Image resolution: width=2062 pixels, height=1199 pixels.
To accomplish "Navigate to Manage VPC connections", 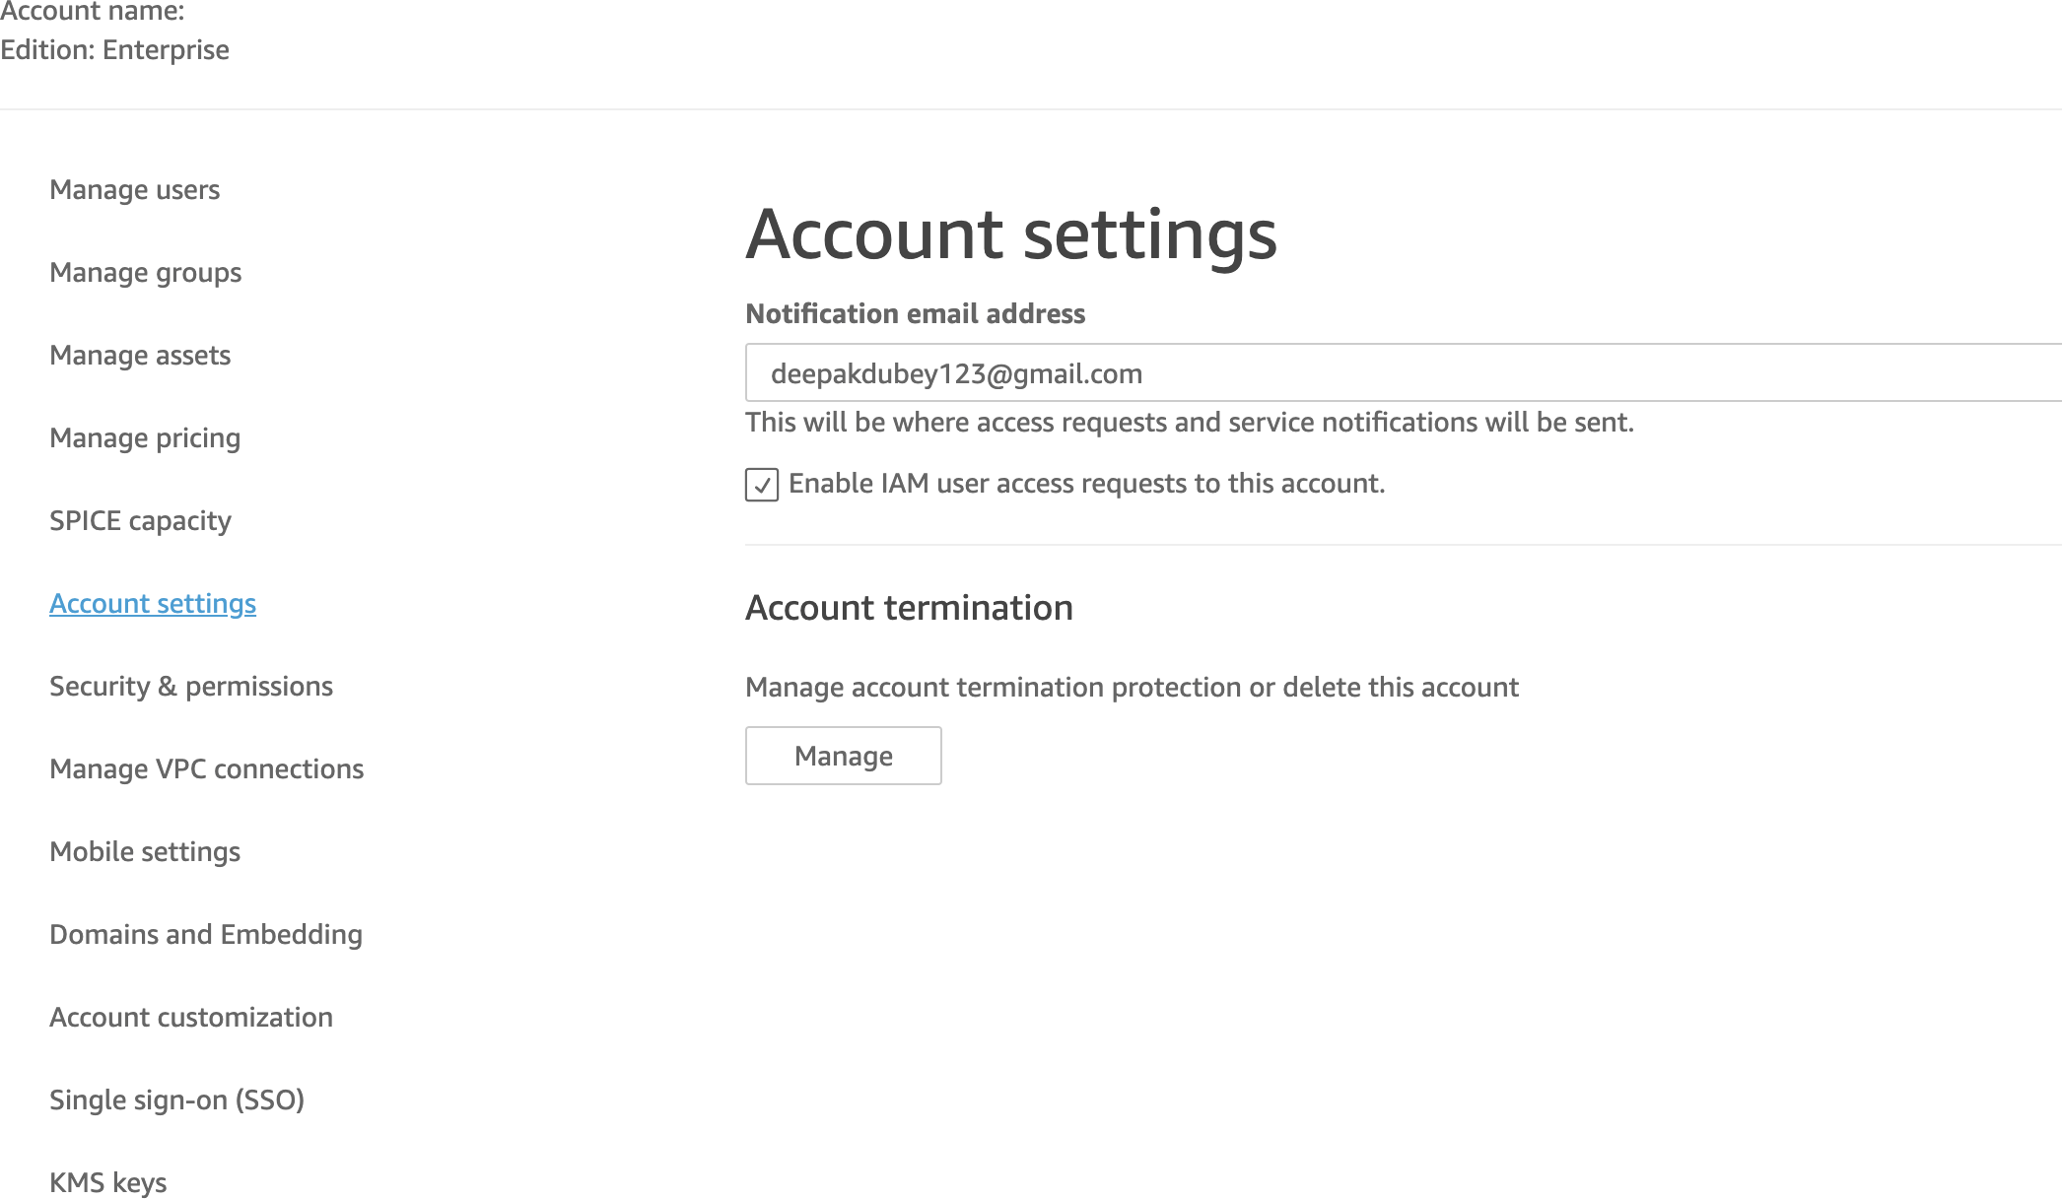I will (x=206, y=768).
